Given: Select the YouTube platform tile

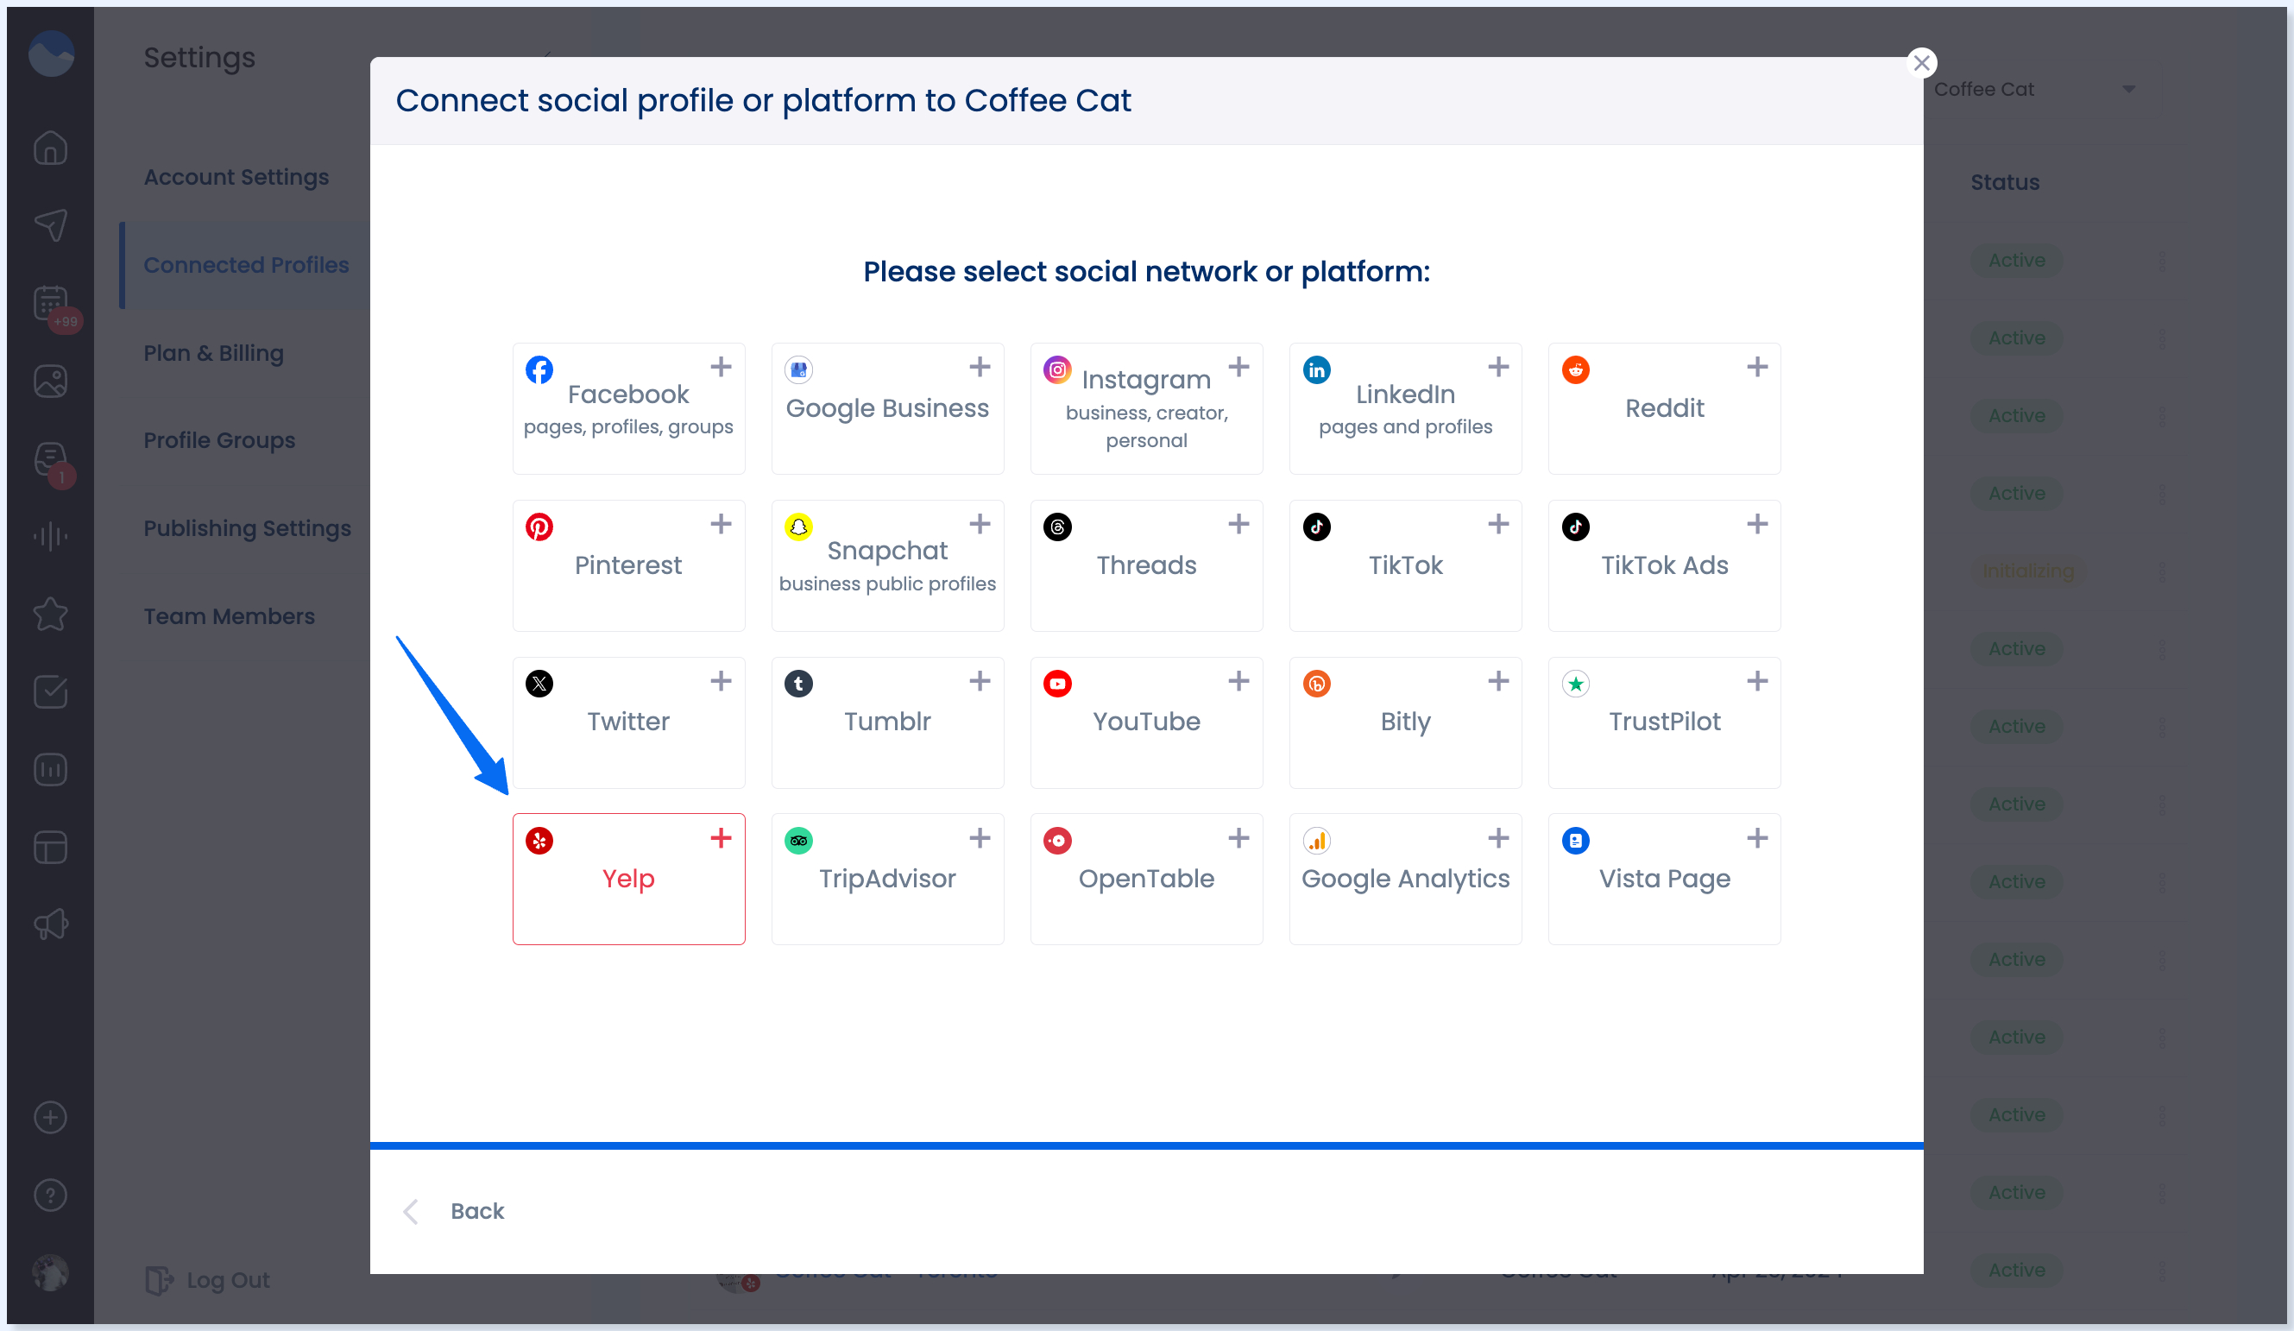Looking at the screenshot, I should pyautogui.click(x=1146, y=722).
